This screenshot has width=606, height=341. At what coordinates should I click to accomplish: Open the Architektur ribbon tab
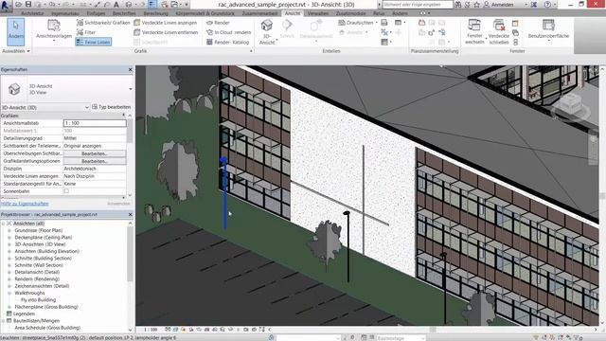(32, 13)
